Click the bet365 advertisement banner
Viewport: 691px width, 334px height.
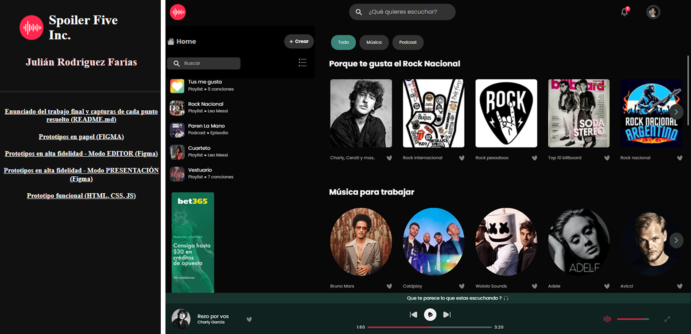pyautogui.click(x=193, y=242)
